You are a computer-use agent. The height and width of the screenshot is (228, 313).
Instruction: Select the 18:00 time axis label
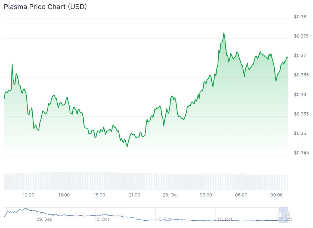click(x=99, y=195)
